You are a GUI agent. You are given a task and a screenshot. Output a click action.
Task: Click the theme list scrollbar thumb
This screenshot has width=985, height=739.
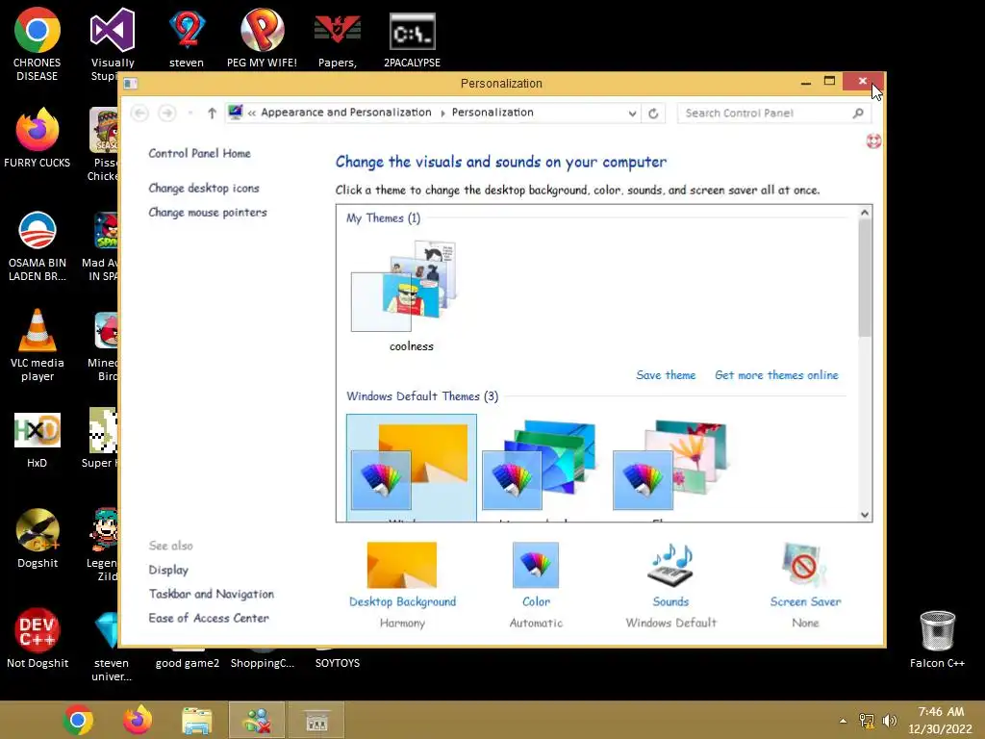[865, 278]
